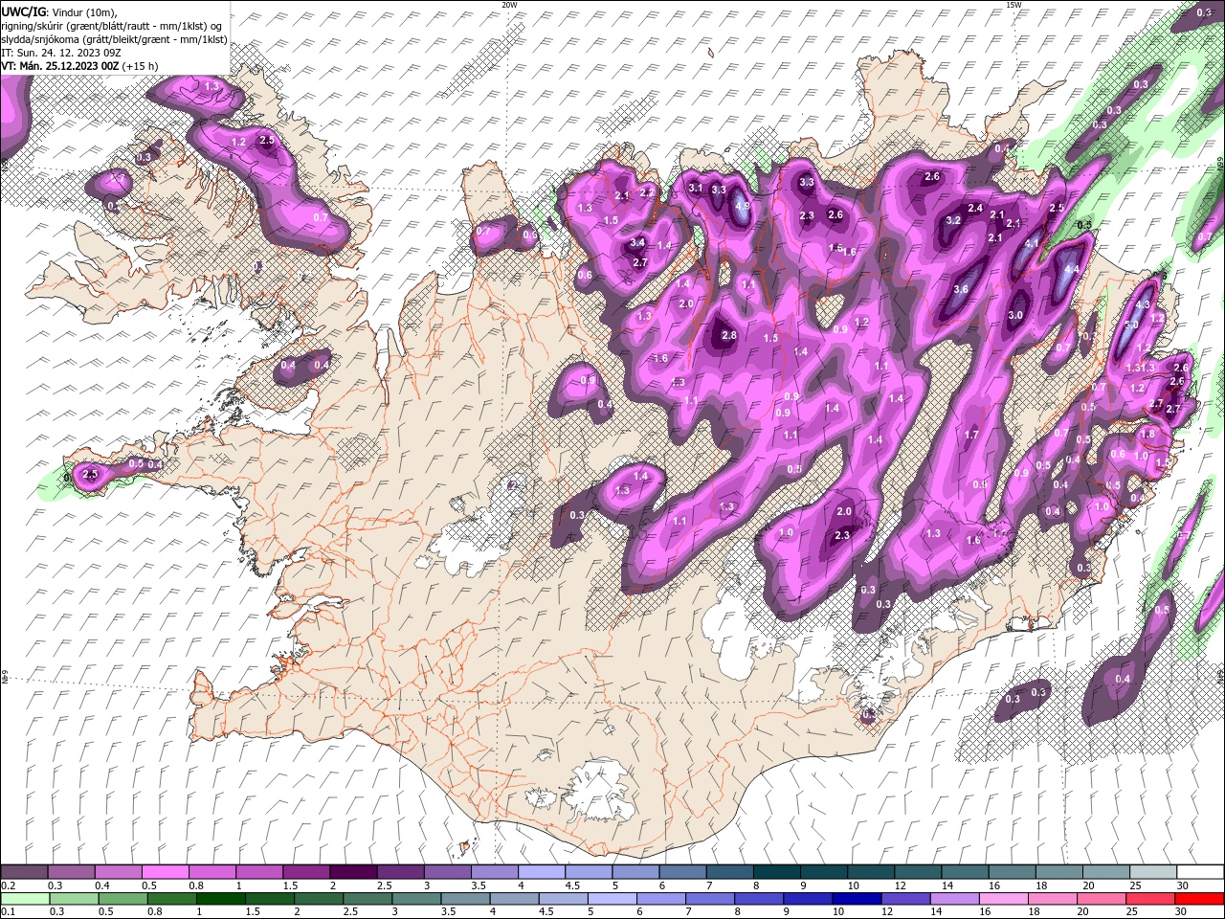This screenshot has width=1225, height=919.
Task: Click the 'IT: Sun. 24. 12. 2023 09Z' line
Action: 62,53
